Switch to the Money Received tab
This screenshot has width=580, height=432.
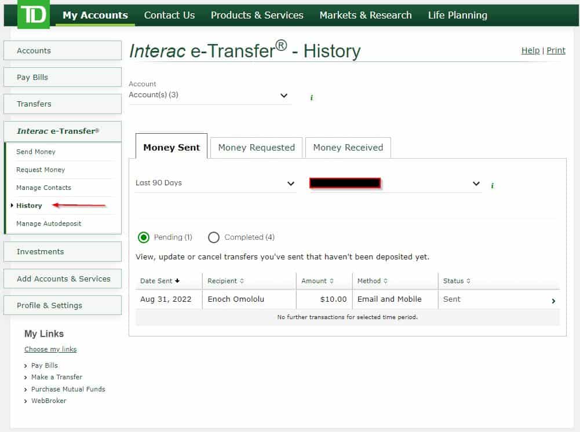click(x=348, y=148)
